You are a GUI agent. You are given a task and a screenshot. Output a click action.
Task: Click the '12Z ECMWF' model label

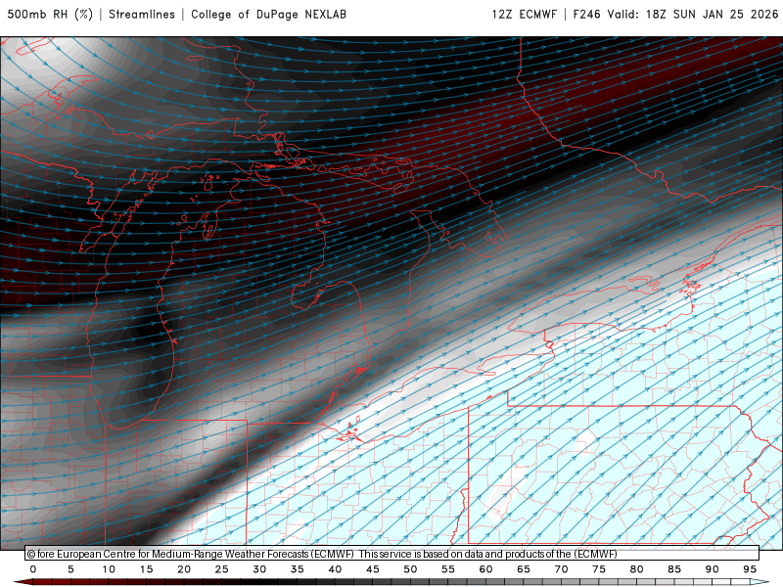(524, 14)
